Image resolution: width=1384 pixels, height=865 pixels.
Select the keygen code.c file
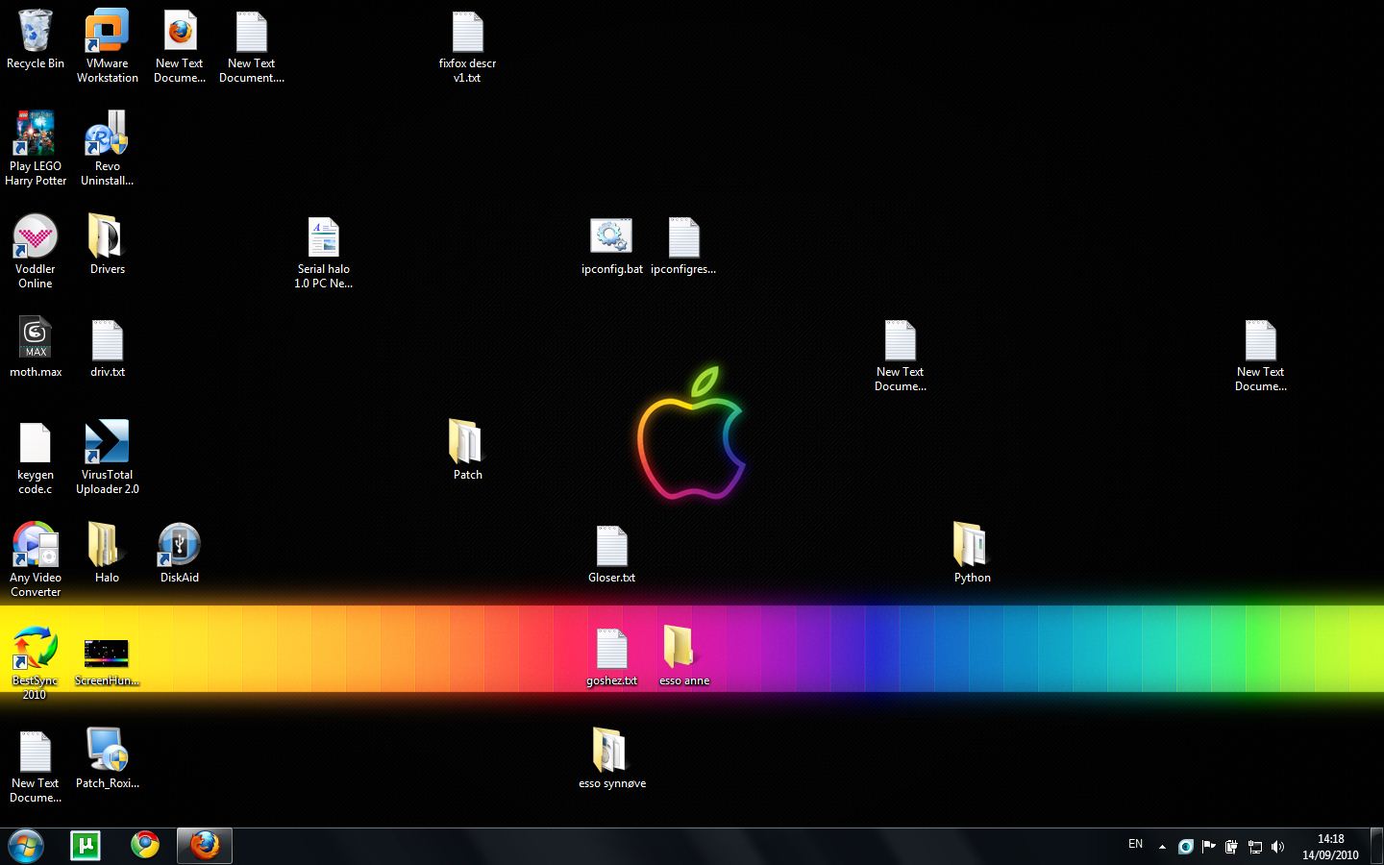coord(36,457)
